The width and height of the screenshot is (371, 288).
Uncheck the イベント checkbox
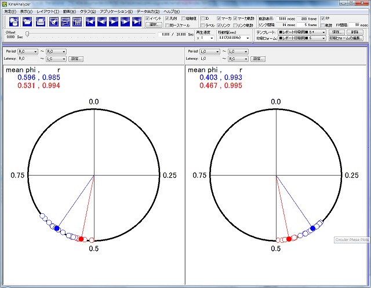click(147, 19)
